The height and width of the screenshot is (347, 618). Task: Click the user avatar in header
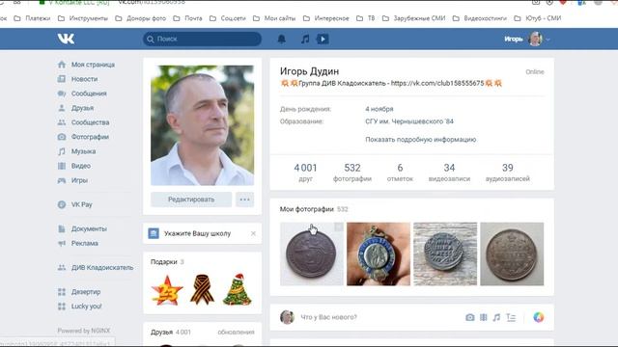click(x=535, y=39)
